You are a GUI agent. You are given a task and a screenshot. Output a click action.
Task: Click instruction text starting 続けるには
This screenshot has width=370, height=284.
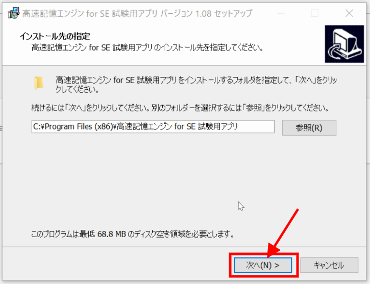180,108
